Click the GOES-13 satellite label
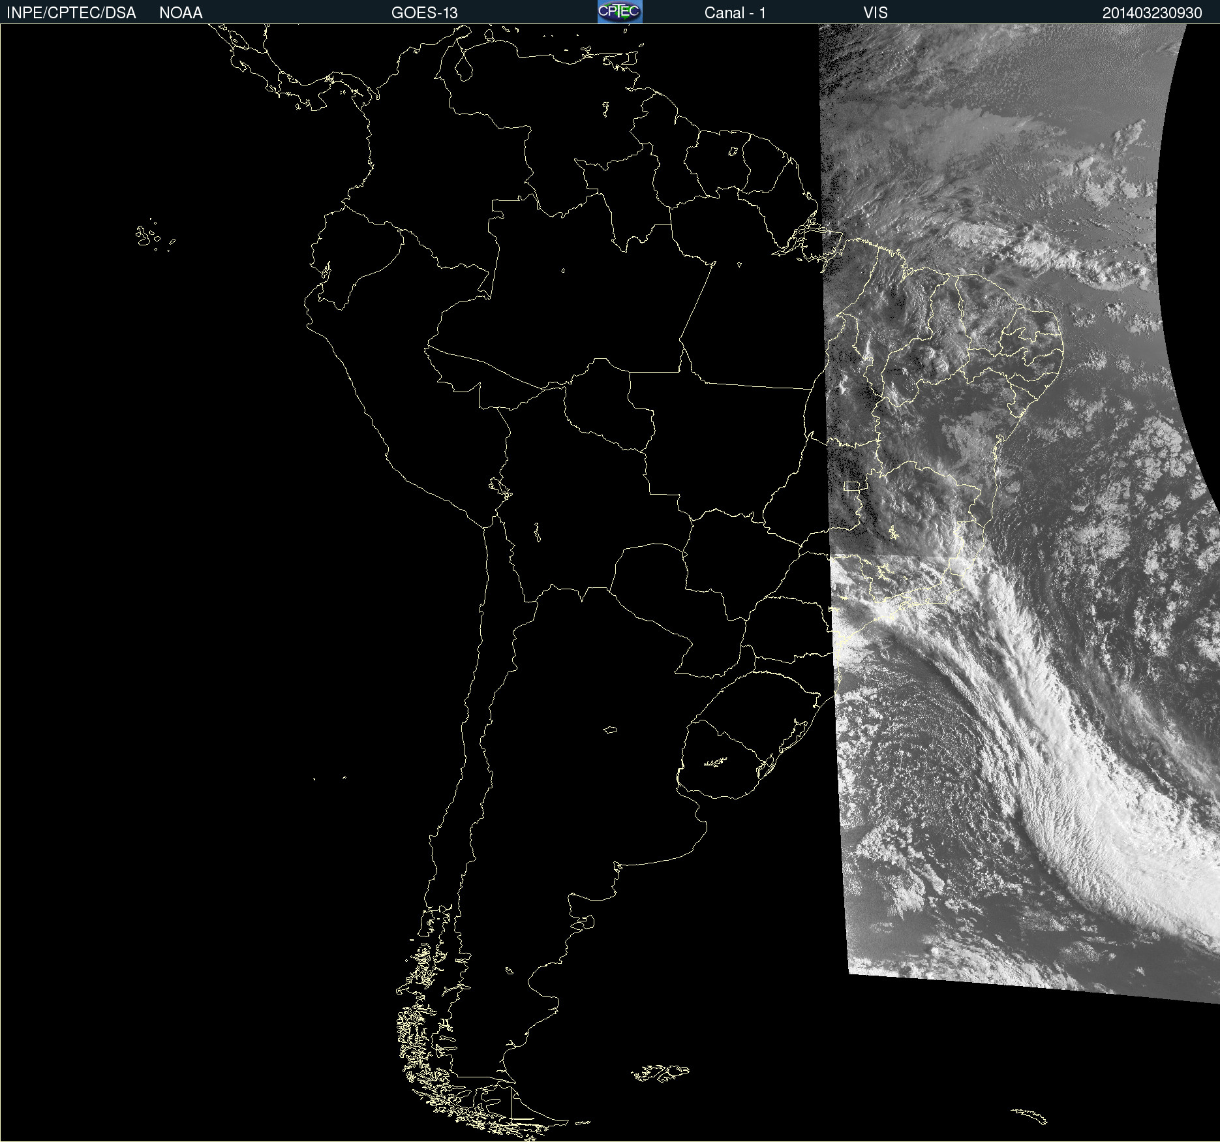1220x1142 pixels. (425, 13)
